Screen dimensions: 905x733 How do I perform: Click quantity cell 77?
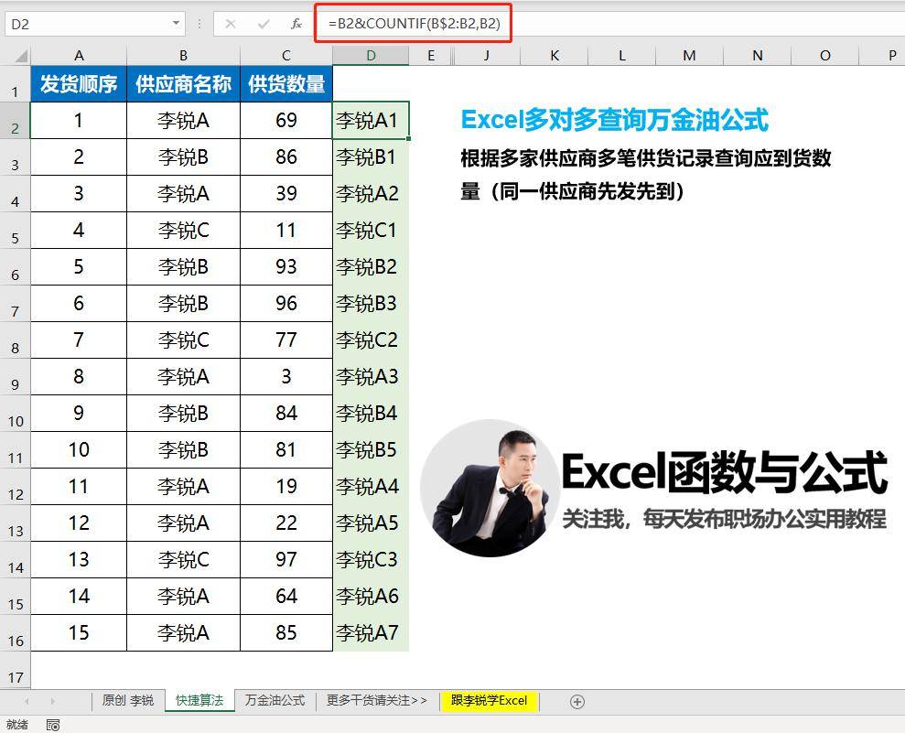[x=286, y=340]
